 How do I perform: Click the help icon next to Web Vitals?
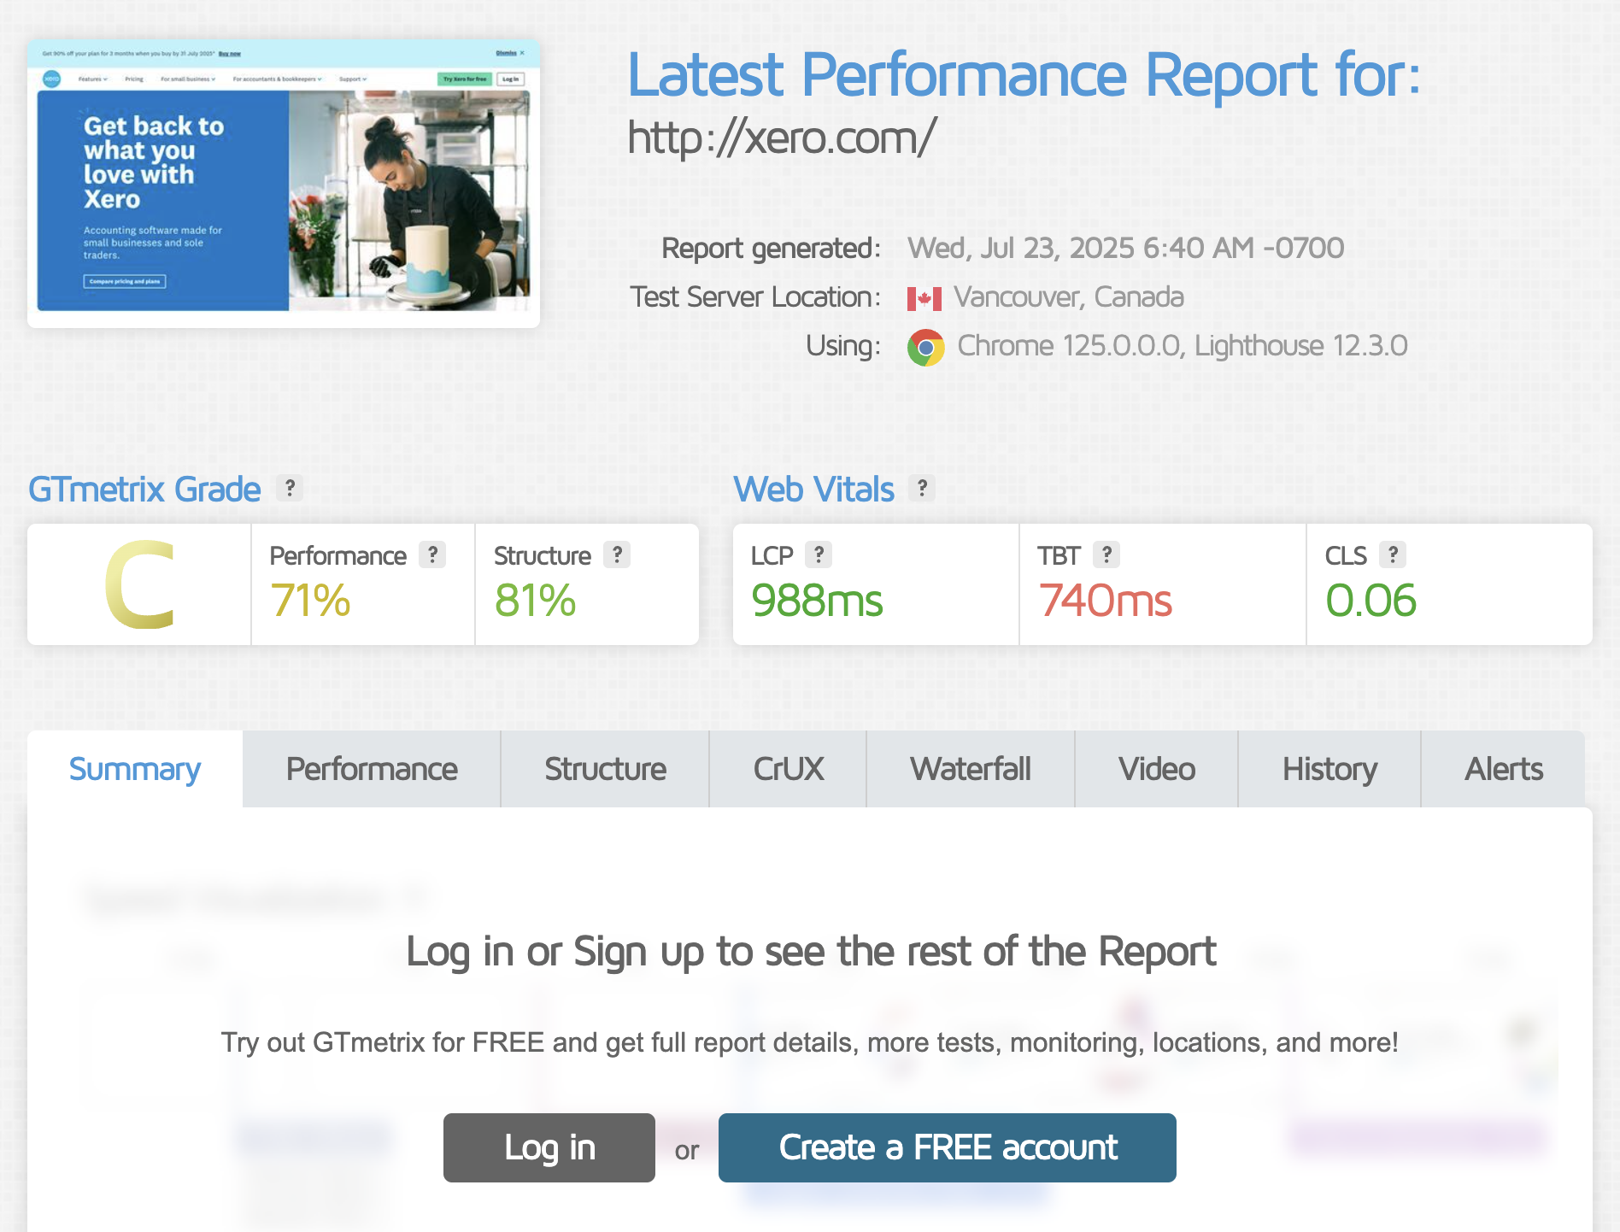tap(922, 488)
